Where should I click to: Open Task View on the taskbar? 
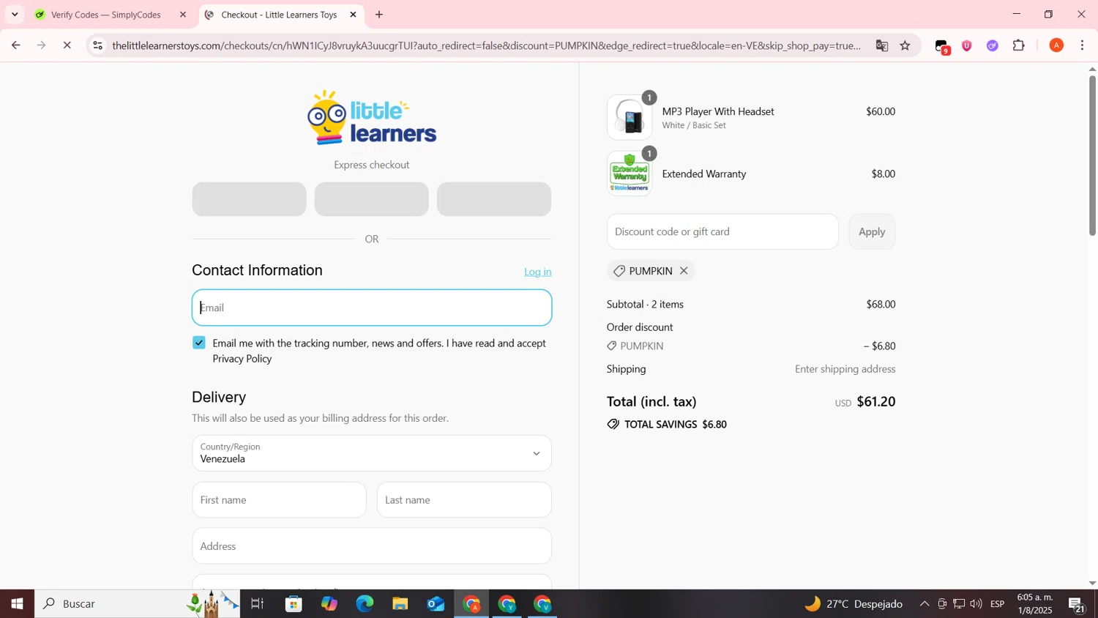[x=257, y=604]
